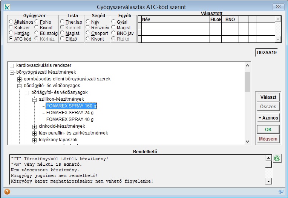
Task: Collapse the szilikon-készítmények branch
Action: pyautogui.click(x=34, y=99)
